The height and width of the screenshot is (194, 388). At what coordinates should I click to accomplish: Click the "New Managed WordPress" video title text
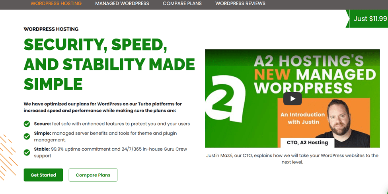[x=314, y=74]
